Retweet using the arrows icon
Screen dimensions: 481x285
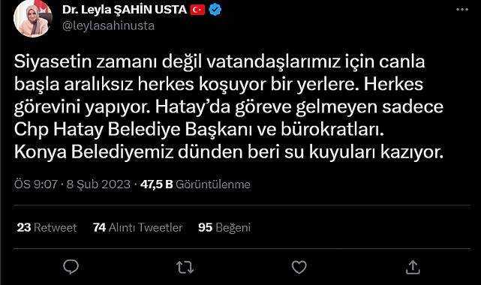point(185,267)
